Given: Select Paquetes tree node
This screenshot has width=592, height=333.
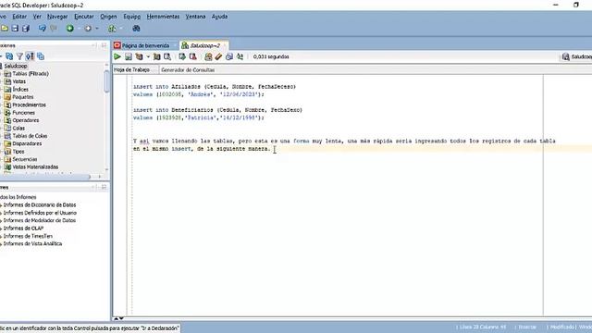Looking at the screenshot, I should click(22, 97).
